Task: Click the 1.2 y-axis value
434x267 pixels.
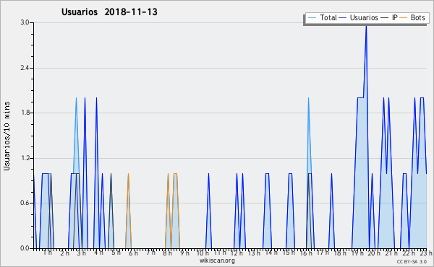Action: tap(25, 158)
